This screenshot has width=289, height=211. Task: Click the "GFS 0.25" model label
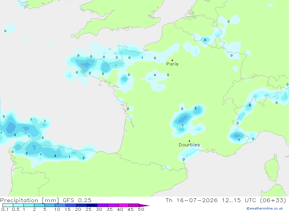[x=77, y=200]
